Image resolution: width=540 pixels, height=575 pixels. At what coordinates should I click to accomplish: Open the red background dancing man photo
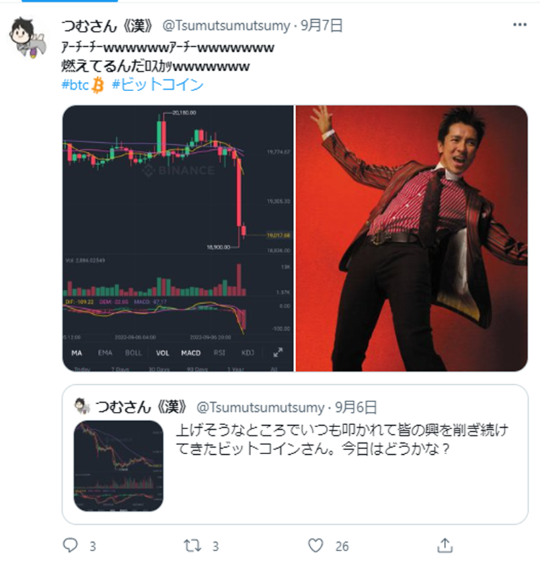click(412, 238)
